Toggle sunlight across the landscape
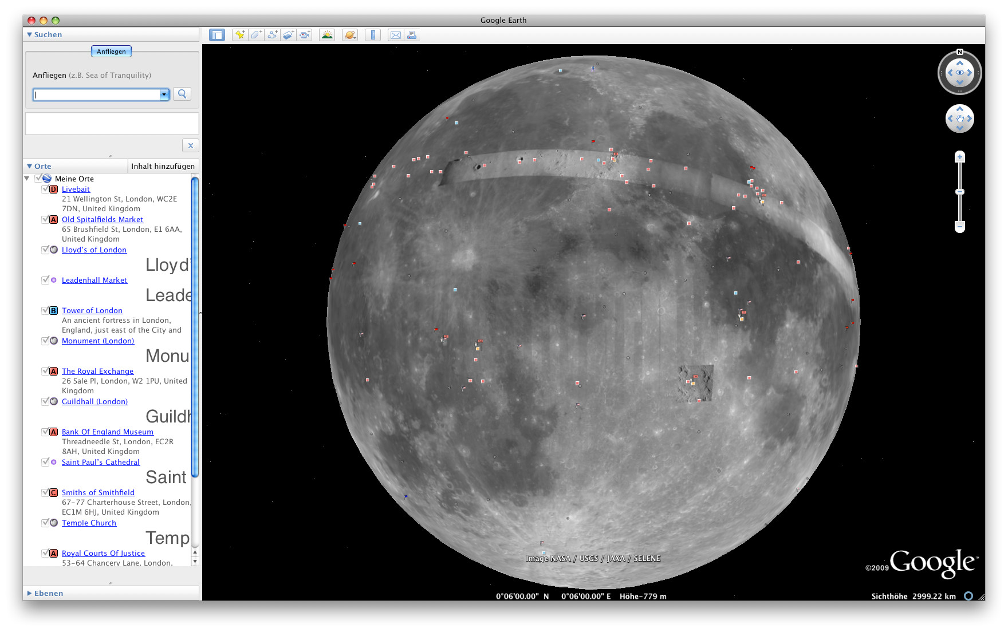The image size is (1008, 632). (x=327, y=35)
